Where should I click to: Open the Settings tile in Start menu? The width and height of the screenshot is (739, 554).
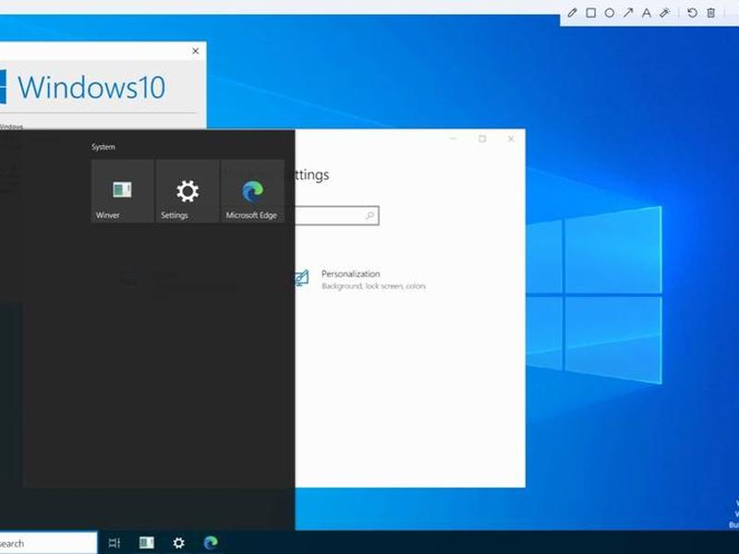tap(188, 191)
